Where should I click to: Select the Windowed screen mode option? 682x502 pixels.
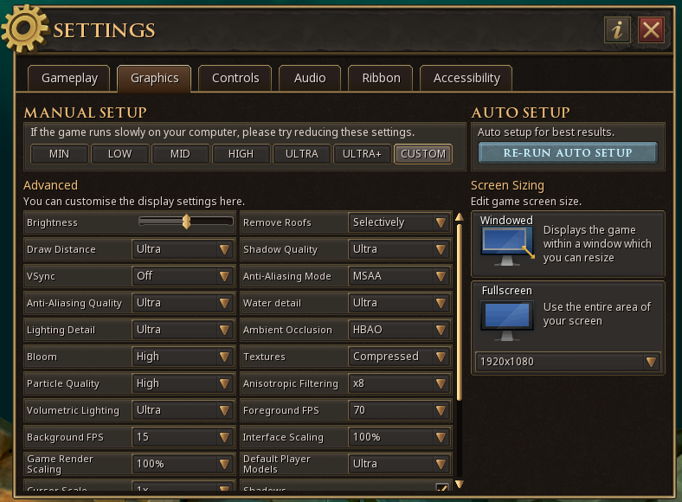pyautogui.click(x=568, y=244)
